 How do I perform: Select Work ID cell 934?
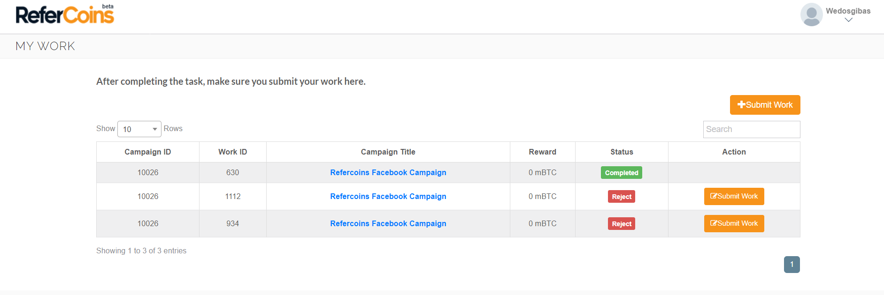point(233,223)
